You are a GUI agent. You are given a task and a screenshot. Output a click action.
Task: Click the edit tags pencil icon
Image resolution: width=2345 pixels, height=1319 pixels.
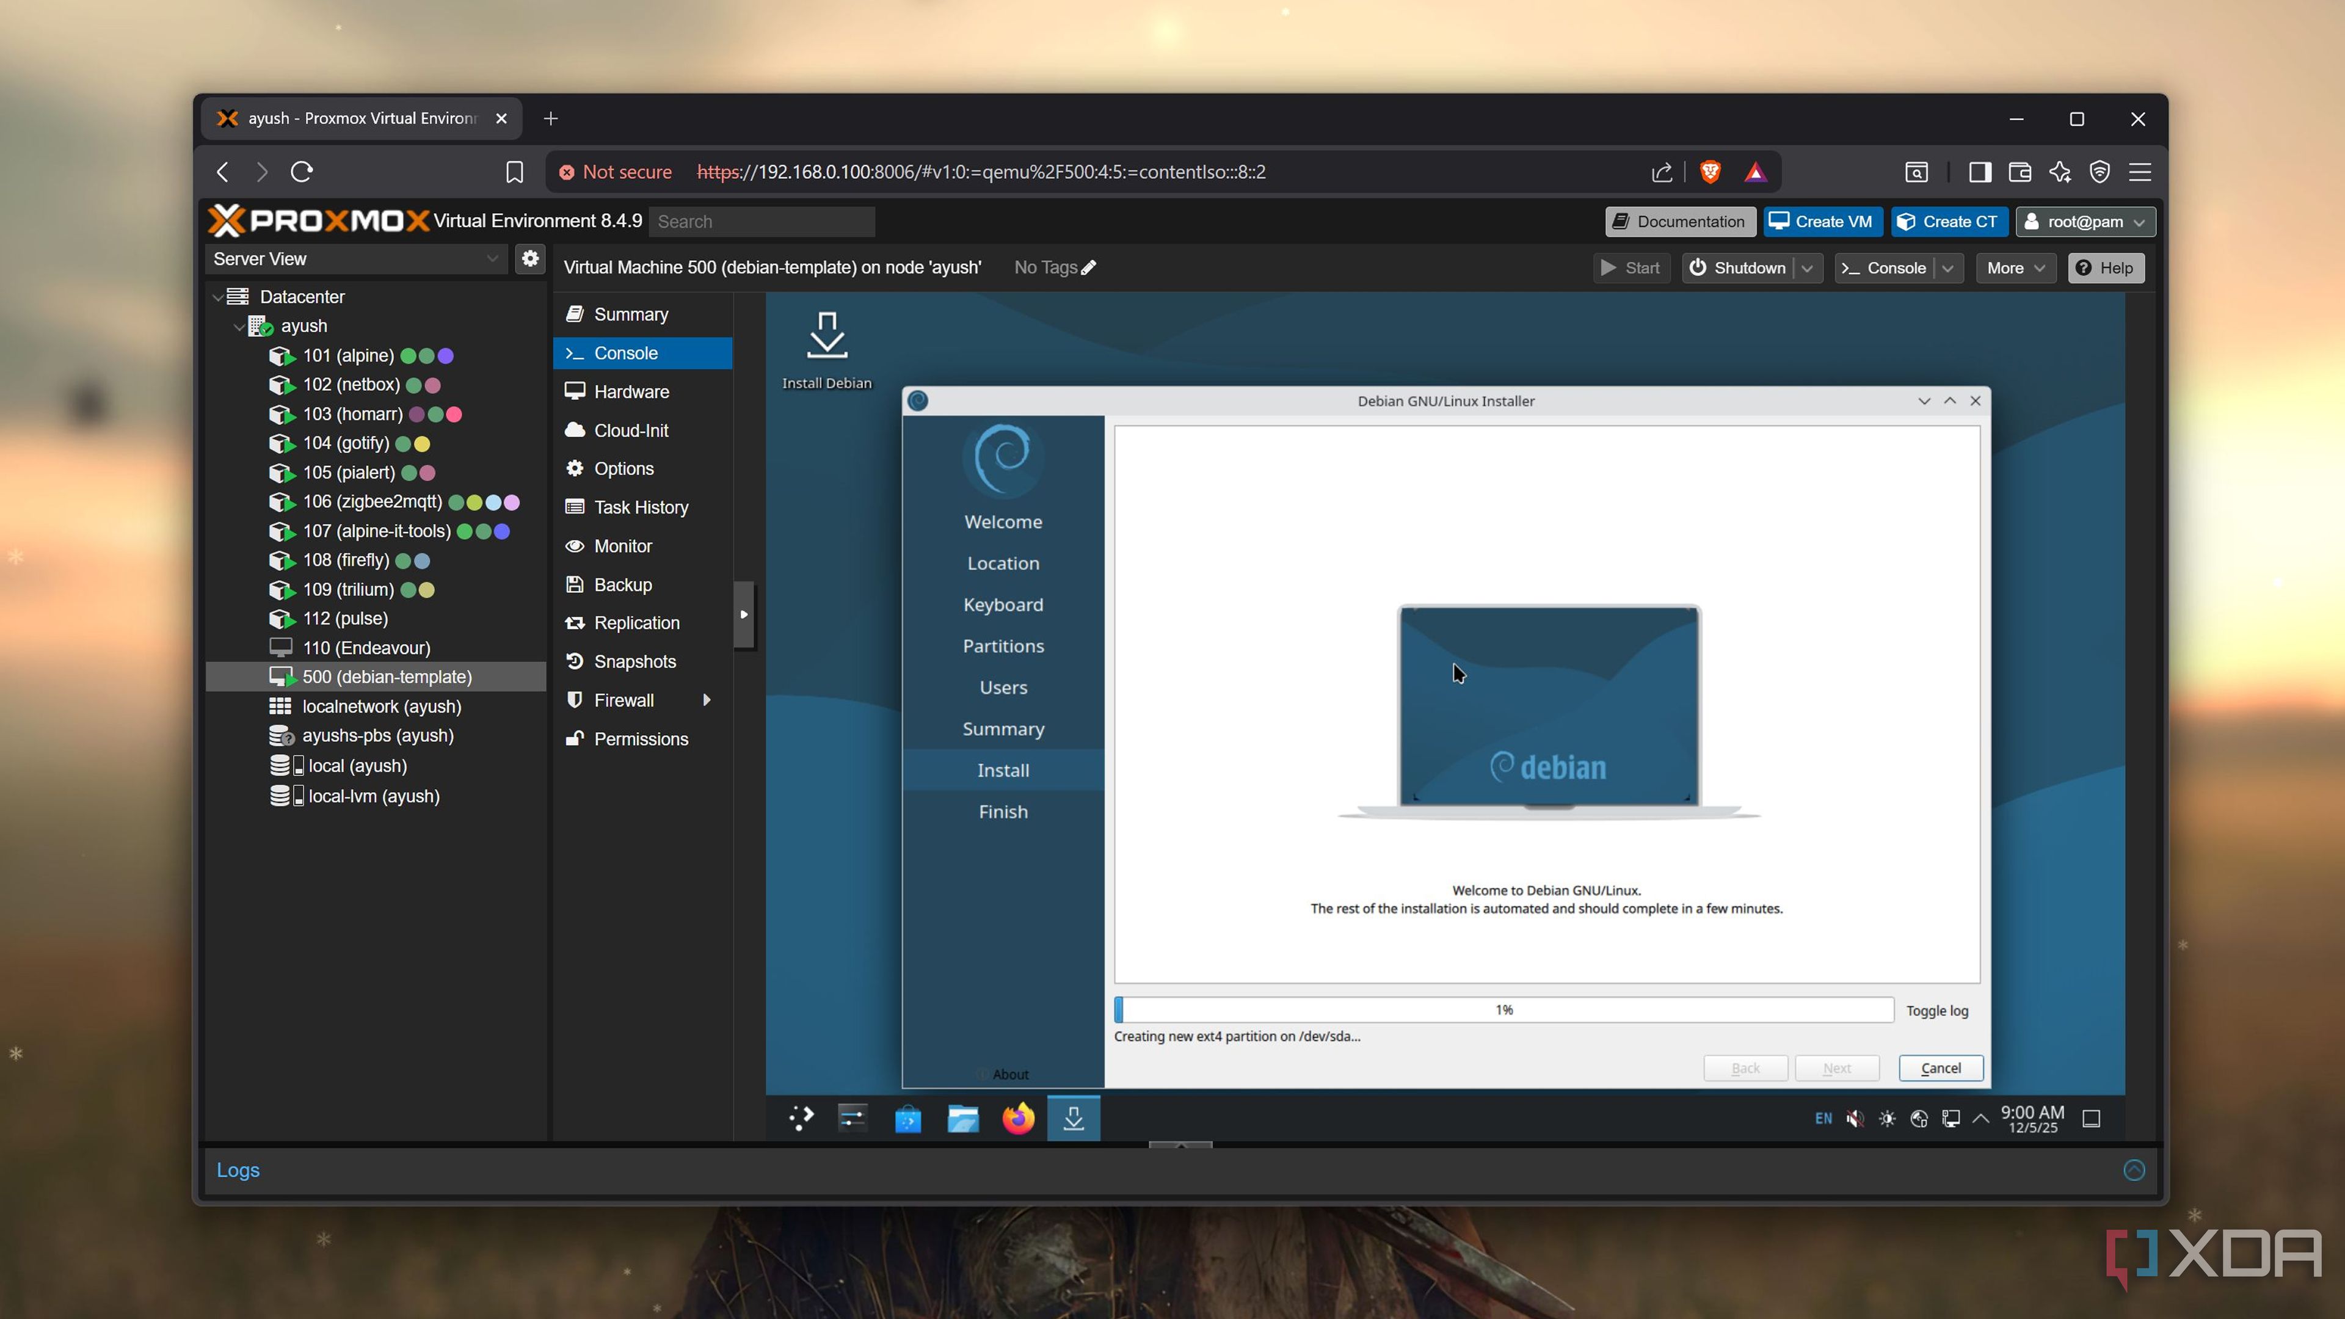point(1089,267)
